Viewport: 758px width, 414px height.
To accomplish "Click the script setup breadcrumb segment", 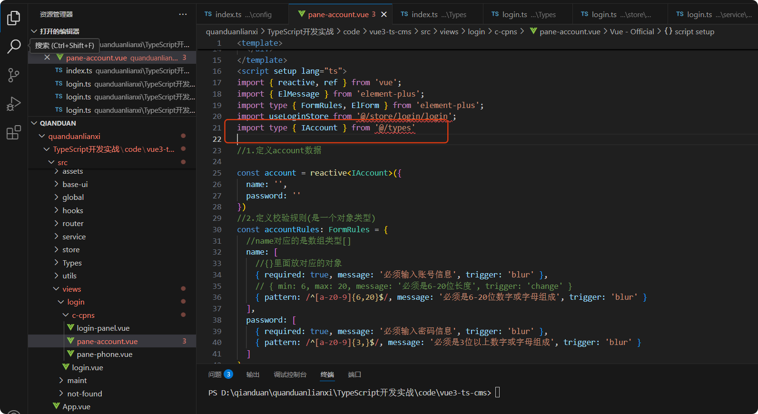I will [x=694, y=31].
